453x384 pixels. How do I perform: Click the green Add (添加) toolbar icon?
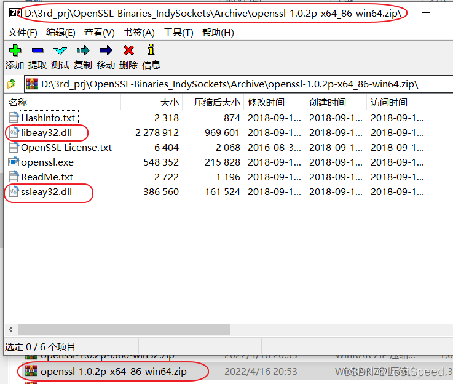pos(15,51)
